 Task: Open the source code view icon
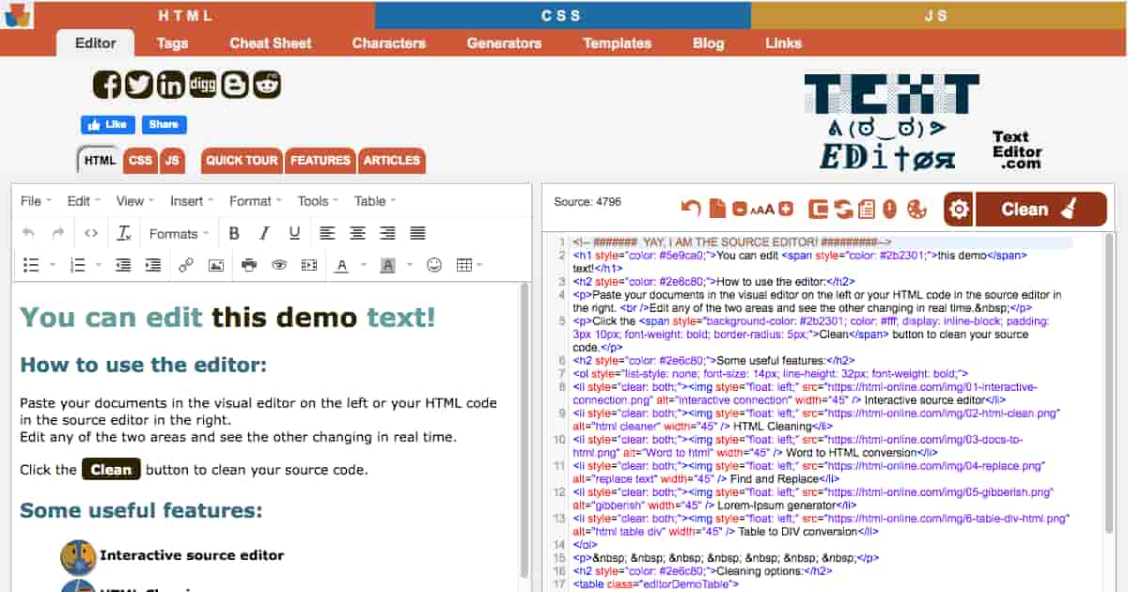coord(91,233)
